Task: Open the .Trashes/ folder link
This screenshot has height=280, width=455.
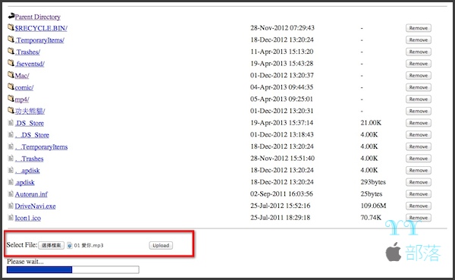Action: (x=27, y=52)
